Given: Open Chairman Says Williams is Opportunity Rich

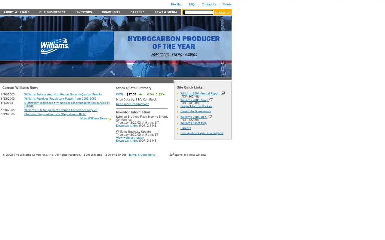Looking at the screenshot, I should coord(55,114).
